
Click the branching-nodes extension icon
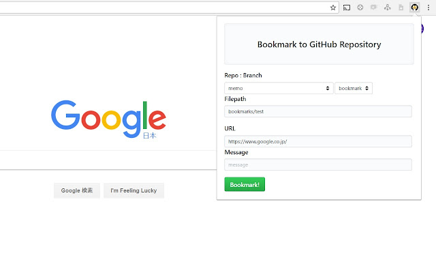coord(388,8)
